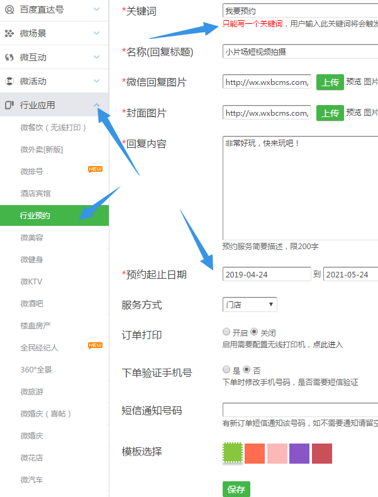Choose the purple template color swatch

[299, 454]
